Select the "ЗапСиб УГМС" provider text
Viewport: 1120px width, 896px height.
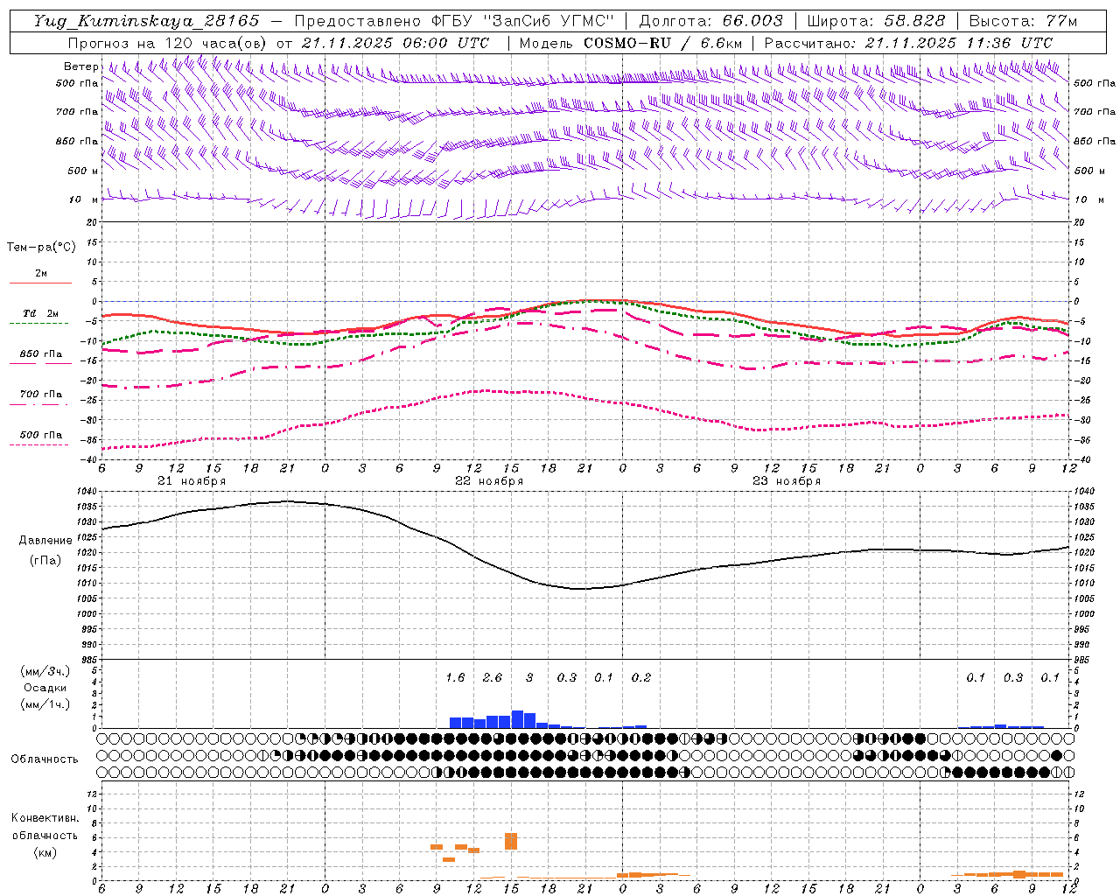tap(548, 21)
